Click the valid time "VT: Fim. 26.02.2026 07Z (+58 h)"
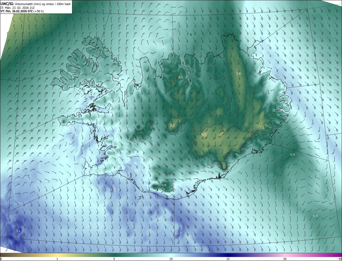 [22, 11]
